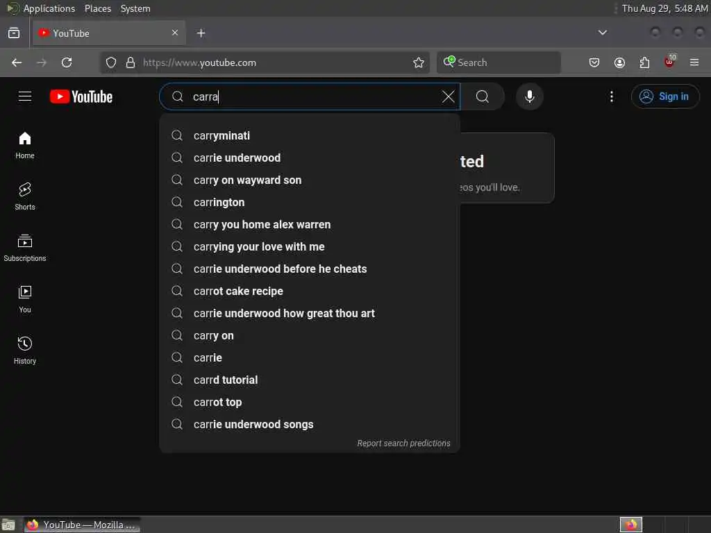This screenshot has height=533, width=711.
Task: Pick the 'carrington' suggestion
Action: pos(310,202)
